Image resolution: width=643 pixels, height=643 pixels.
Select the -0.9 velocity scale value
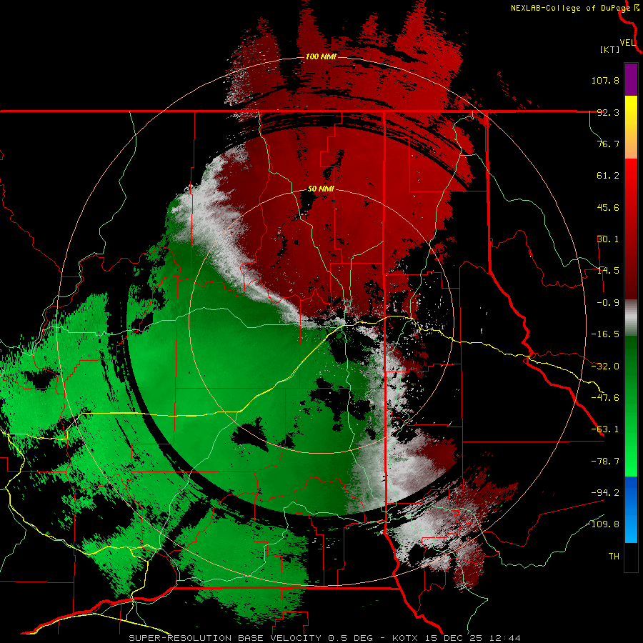pos(608,303)
